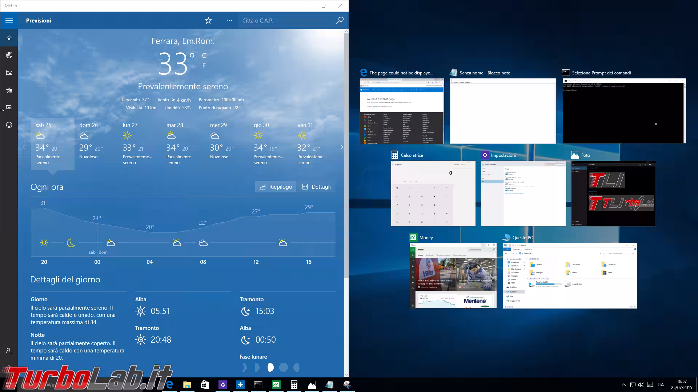The image size is (698, 392).
Task: Switch temperature to Fahrenheit
Action: (204, 65)
